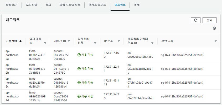
Task: Sort by 서브넷 ID column arrow
Action: click(x=69, y=41)
